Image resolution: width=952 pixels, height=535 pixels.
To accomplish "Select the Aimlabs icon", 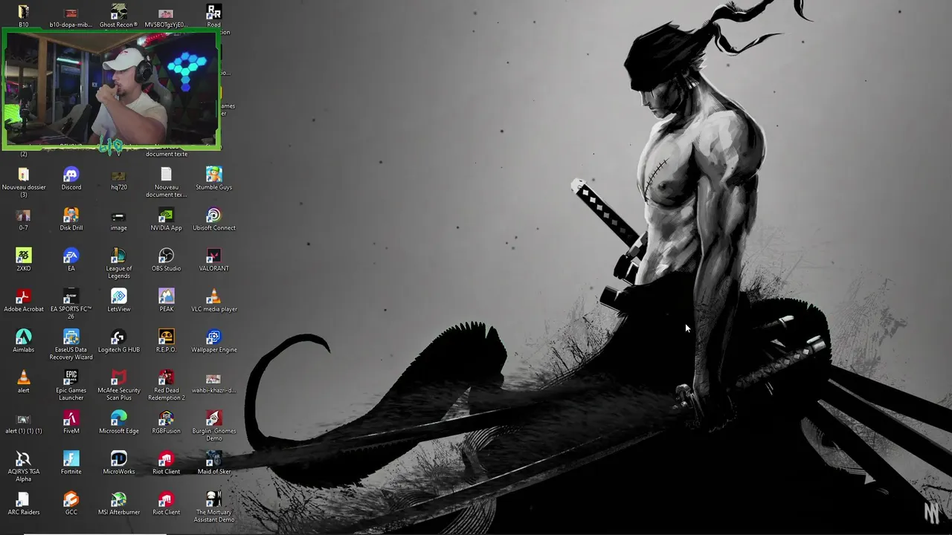I will tap(24, 337).
